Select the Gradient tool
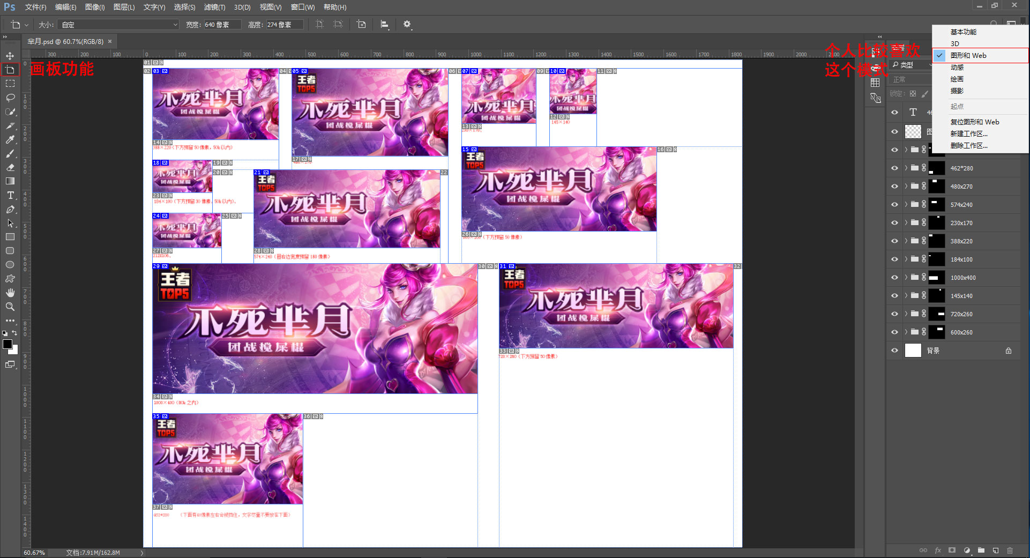 (10, 181)
